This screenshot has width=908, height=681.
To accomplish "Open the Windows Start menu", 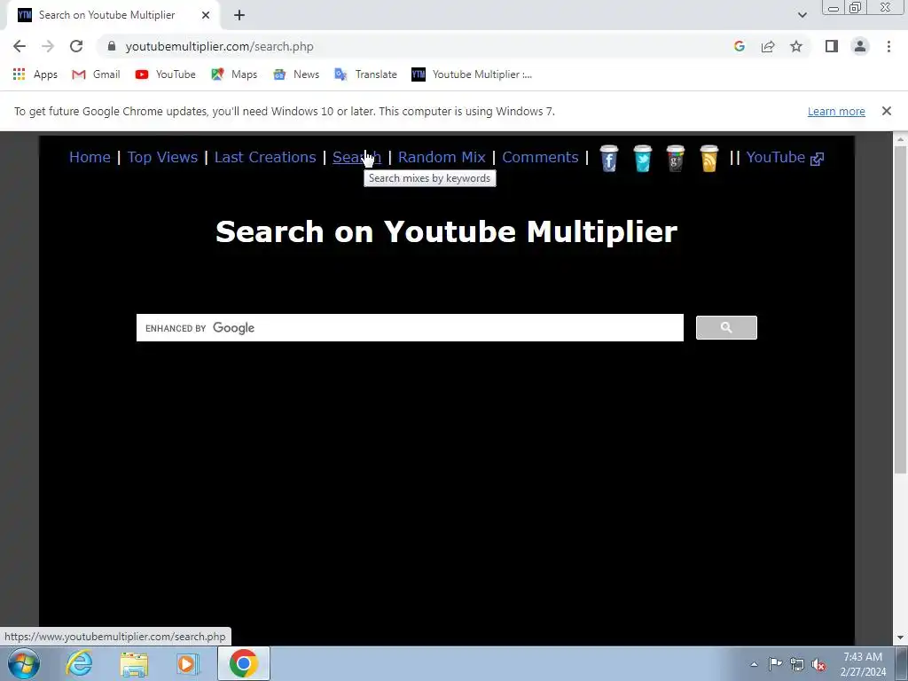I will (23, 663).
